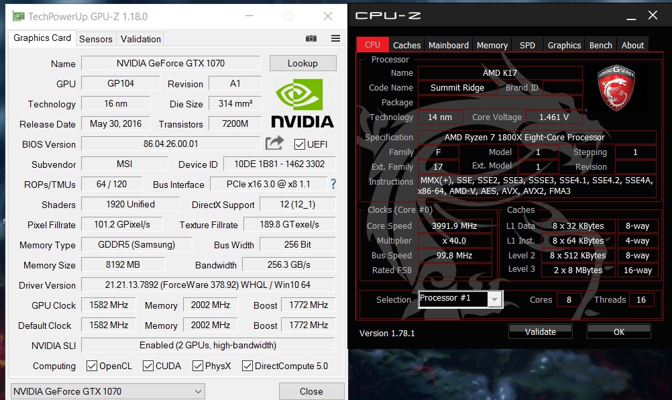Click the NVIDIA SLI status field
672x400 pixels.
(x=208, y=345)
